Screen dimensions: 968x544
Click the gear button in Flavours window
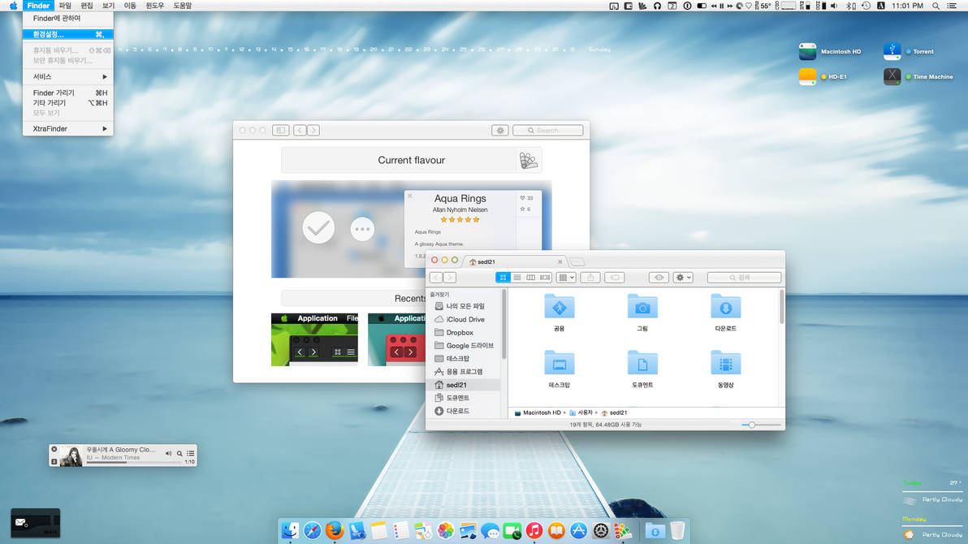[x=500, y=130]
